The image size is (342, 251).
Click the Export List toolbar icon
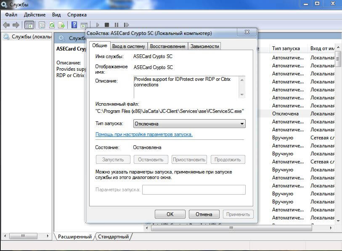(61, 25)
